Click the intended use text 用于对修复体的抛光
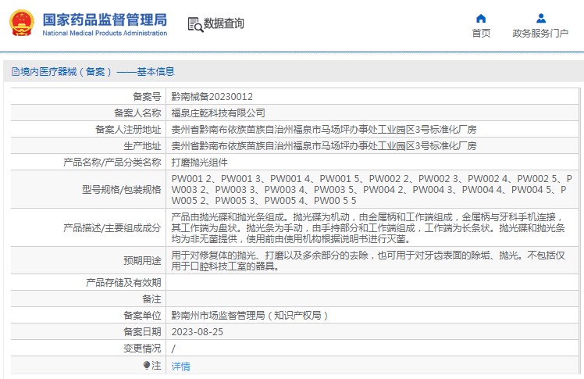Image resolution: width=584 pixels, height=379 pixels. pos(368,260)
